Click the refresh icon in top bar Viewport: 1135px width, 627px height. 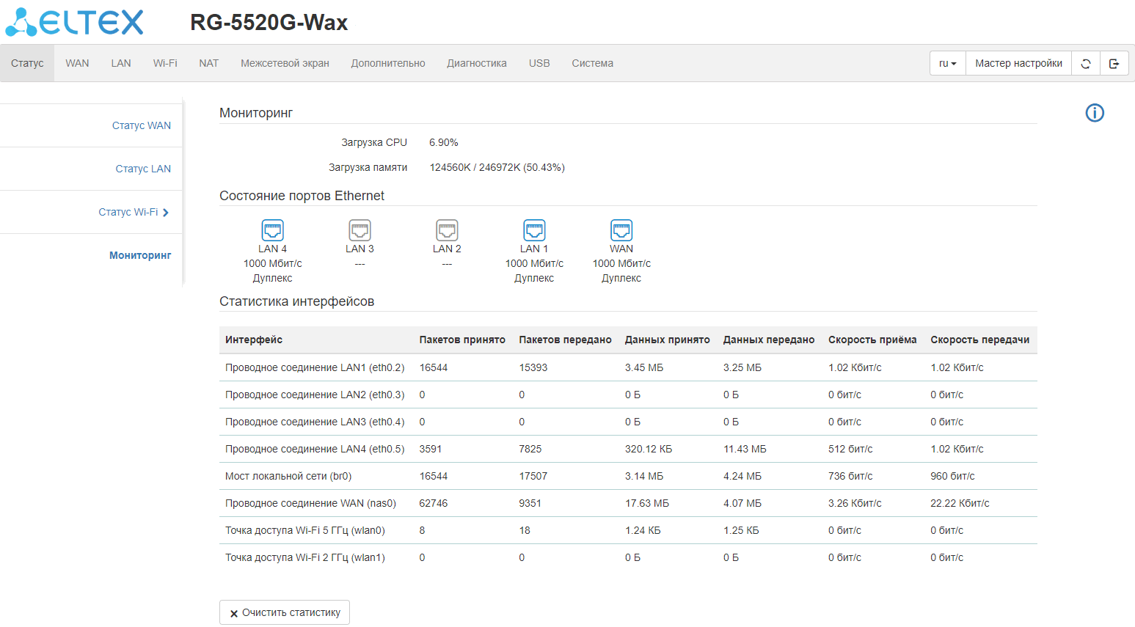coord(1086,64)
